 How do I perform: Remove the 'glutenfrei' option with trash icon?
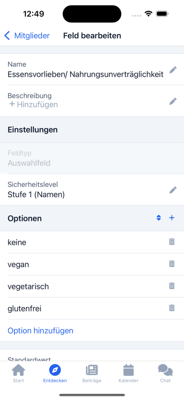(x=172, y=308)
